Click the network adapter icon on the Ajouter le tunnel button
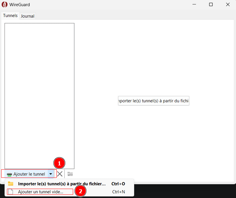Viewport: 236px width, 198px height. click(x=9, y=174)
